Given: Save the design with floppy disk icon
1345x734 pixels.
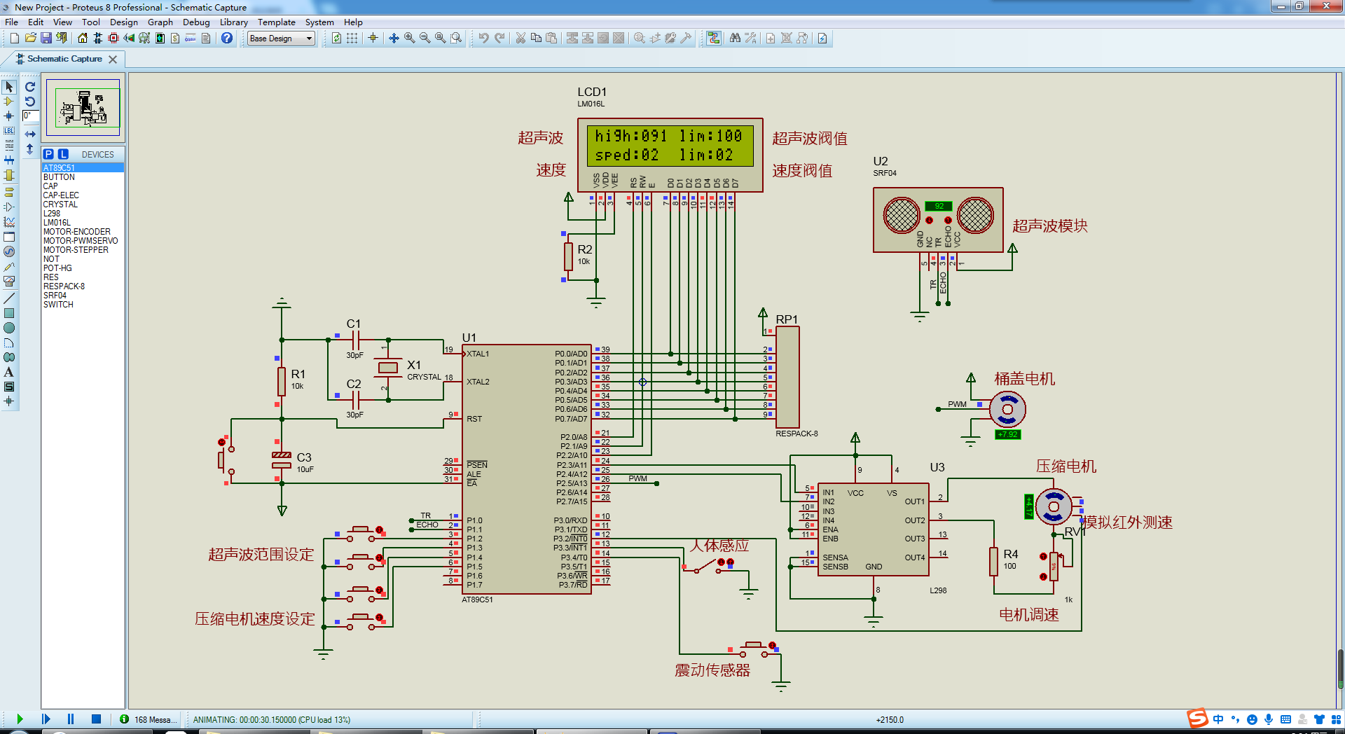Looking at the screenshot, I should point(46,39).
